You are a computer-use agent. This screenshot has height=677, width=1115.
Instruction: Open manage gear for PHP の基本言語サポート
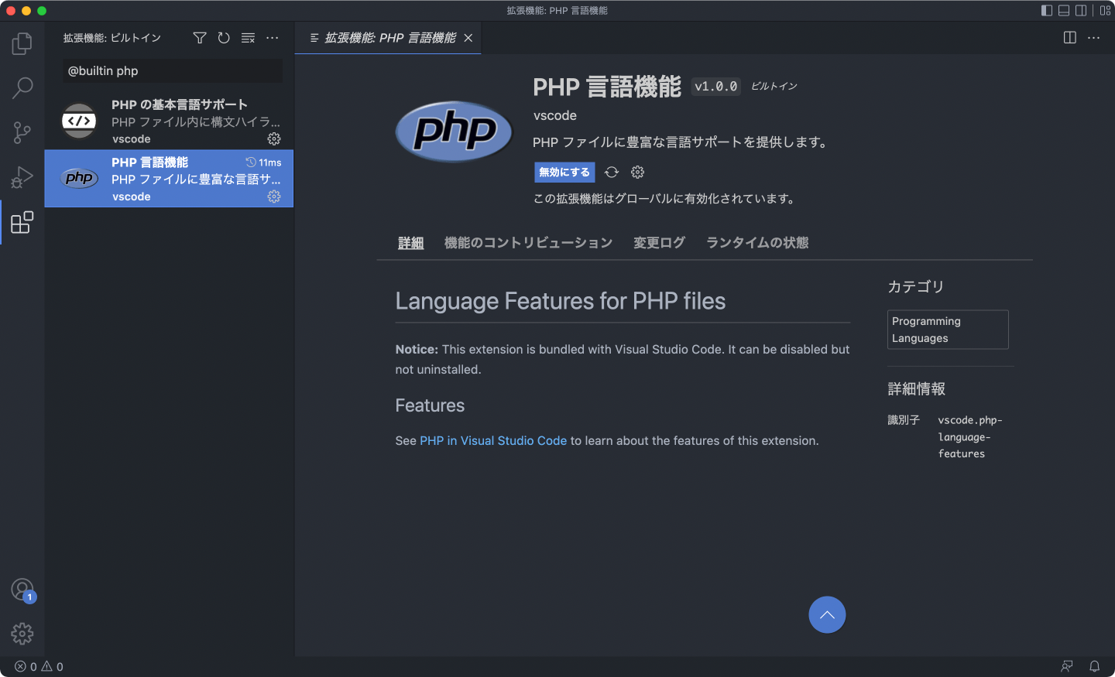click(x=274, y=139)
